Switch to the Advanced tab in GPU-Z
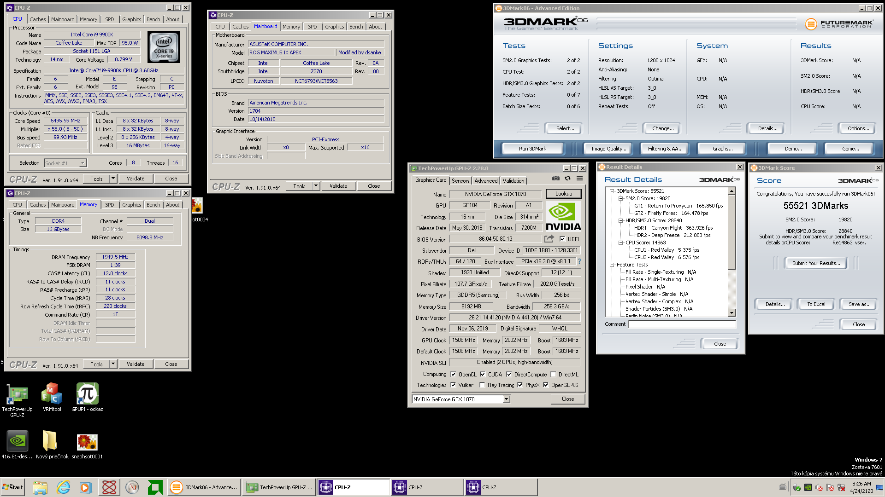 pos(486,181)
